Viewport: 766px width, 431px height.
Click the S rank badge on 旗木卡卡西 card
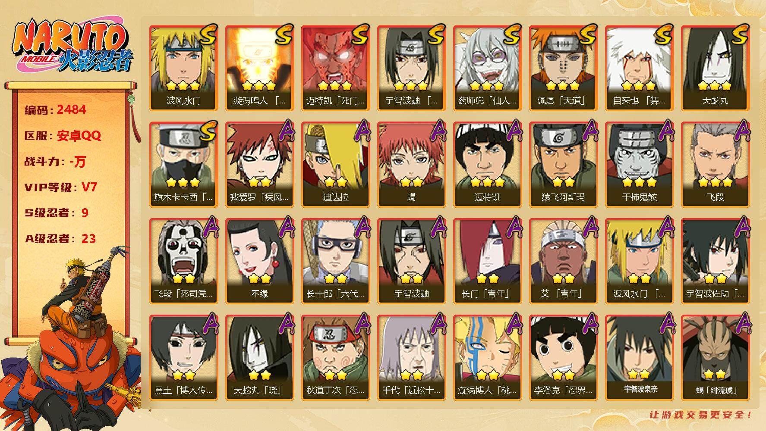click(208, 131)
